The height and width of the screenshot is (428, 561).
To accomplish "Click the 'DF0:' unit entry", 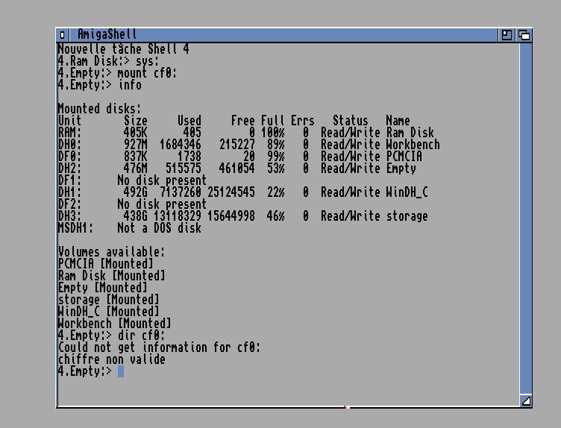I will point(70,157).
